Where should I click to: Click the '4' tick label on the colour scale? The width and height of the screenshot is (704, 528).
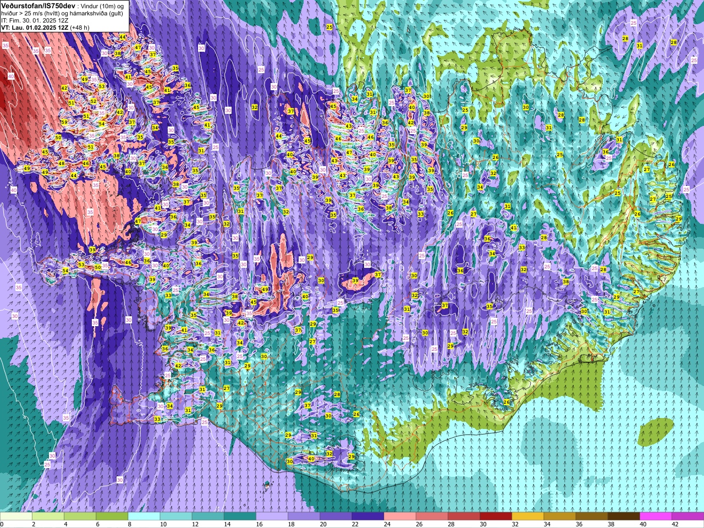[65, 524]
